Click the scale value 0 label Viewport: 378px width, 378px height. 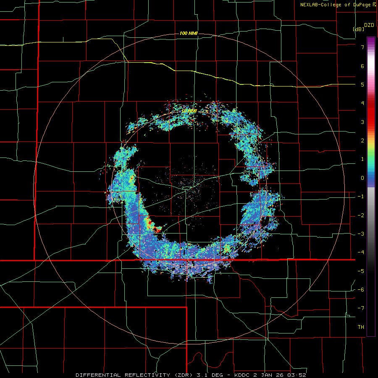click(x=362, y=178)
